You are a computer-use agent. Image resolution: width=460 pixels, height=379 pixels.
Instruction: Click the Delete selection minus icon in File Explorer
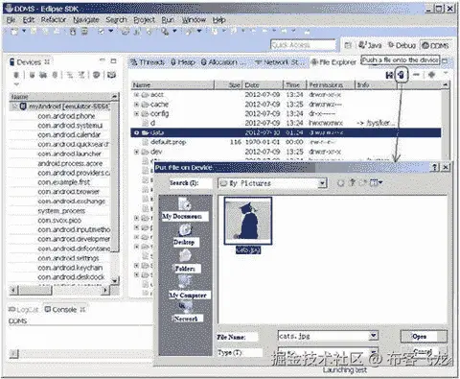pyautogui.click(x=416, y=75)
